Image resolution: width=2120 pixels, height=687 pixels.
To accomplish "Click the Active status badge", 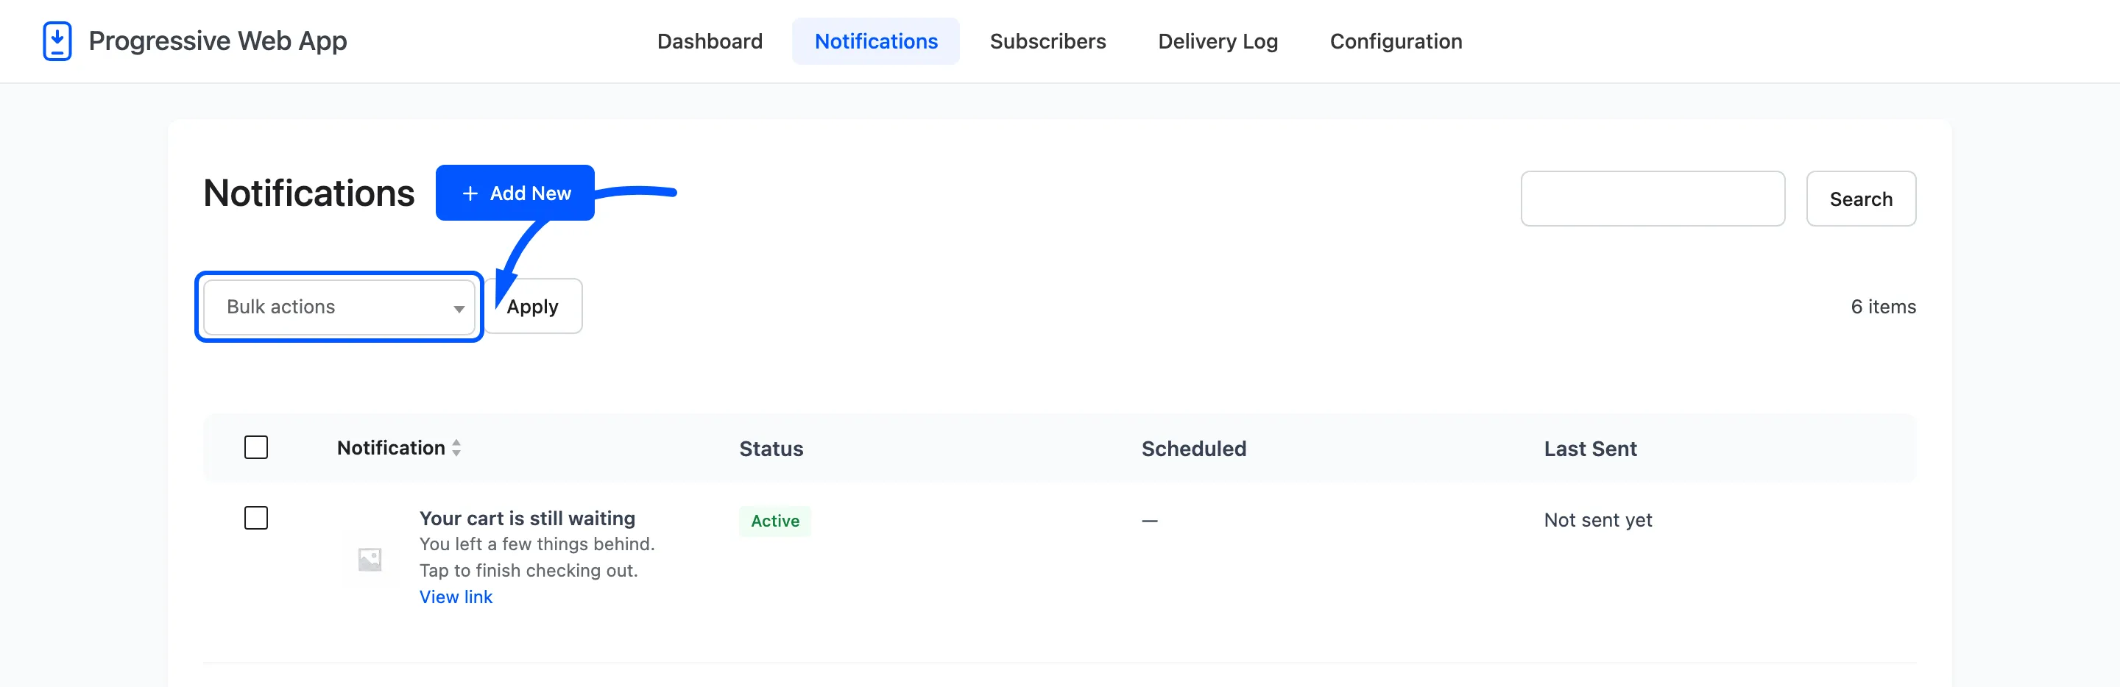I will click(774, 521).
